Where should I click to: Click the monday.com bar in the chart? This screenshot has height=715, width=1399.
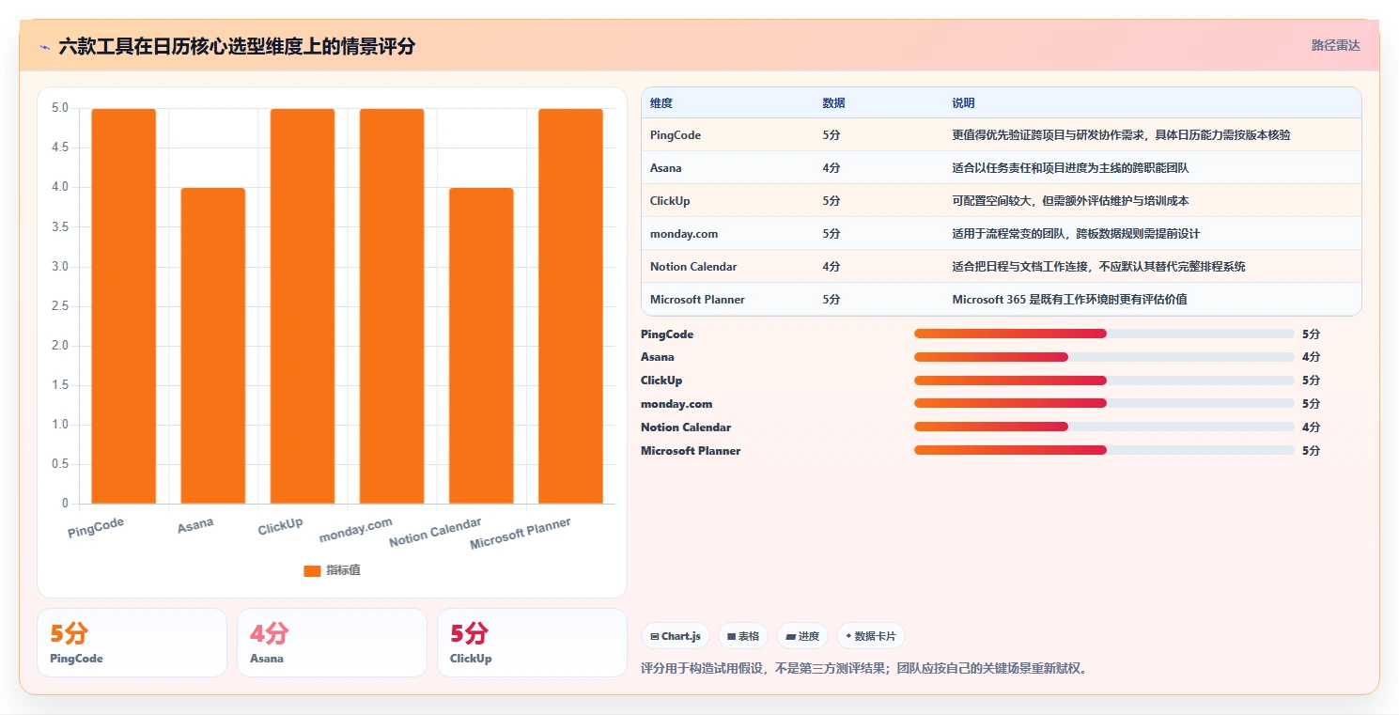click(392, 306)
